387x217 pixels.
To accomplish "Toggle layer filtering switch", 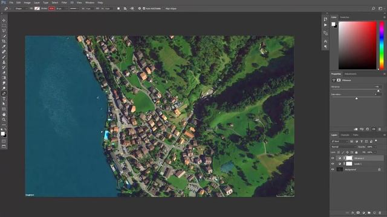I will (x=376, y=141).
